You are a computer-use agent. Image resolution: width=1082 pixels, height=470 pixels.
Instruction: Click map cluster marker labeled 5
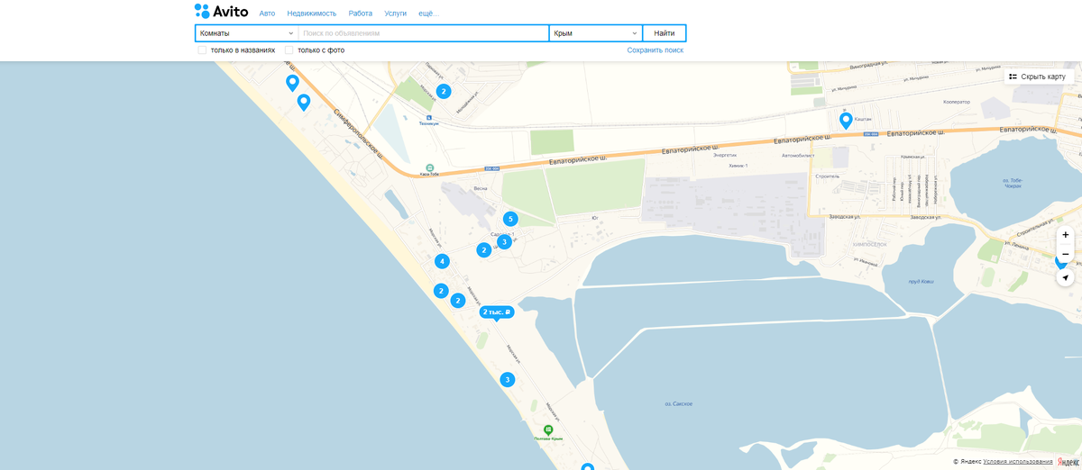510,219
